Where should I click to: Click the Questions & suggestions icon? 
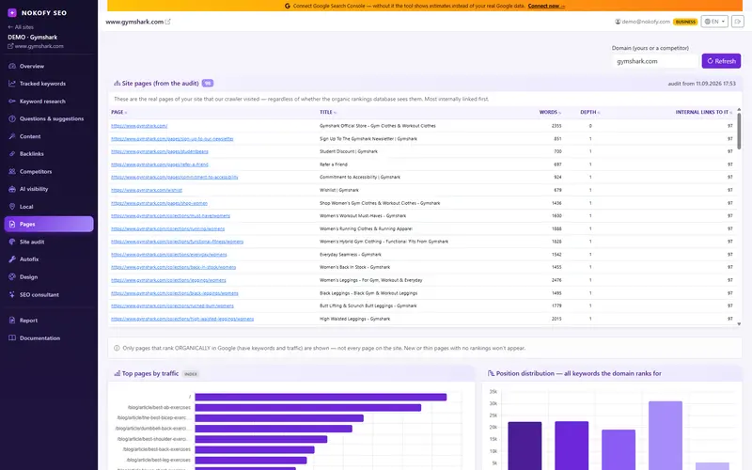pos(12,118)
